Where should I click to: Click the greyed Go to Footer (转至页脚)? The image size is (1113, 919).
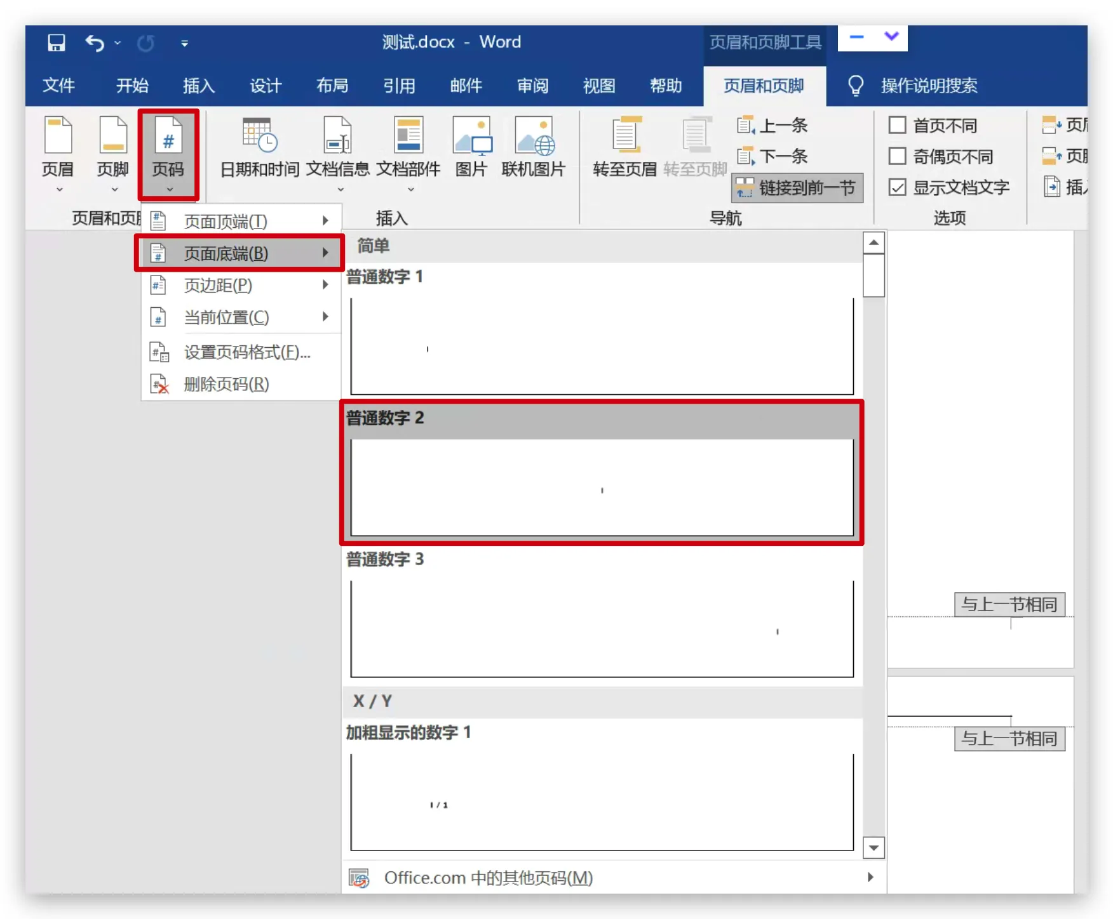point(696,147)
